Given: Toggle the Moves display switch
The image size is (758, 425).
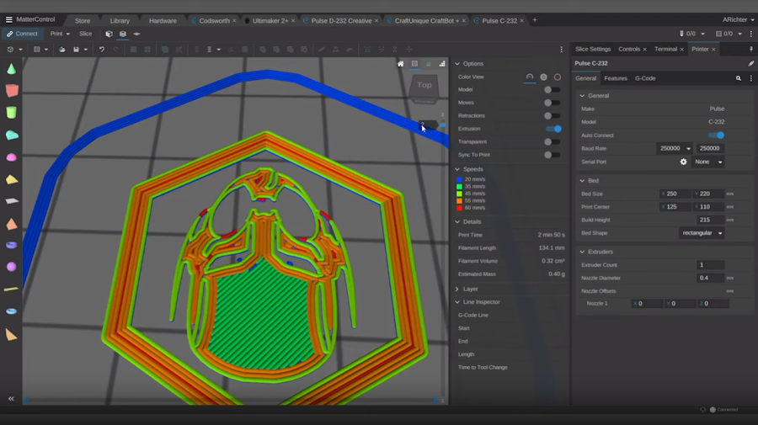Looking at the screenshot, I should coord(552,103).
